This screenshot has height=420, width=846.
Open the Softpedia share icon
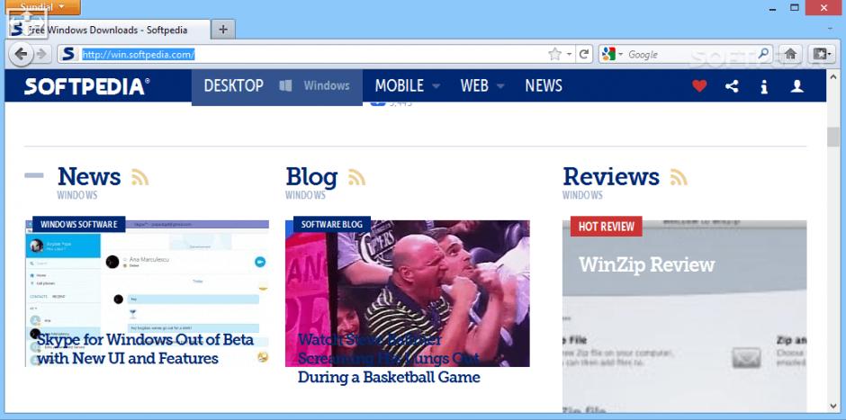coord(733,86)
